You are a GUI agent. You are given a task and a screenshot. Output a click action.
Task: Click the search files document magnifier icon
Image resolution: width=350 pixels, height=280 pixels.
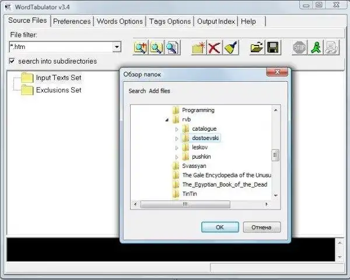pos(172,47)
